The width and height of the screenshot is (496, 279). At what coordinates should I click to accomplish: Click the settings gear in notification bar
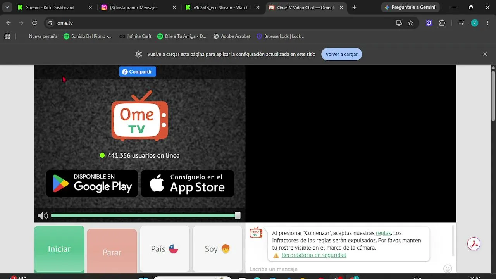139,54
